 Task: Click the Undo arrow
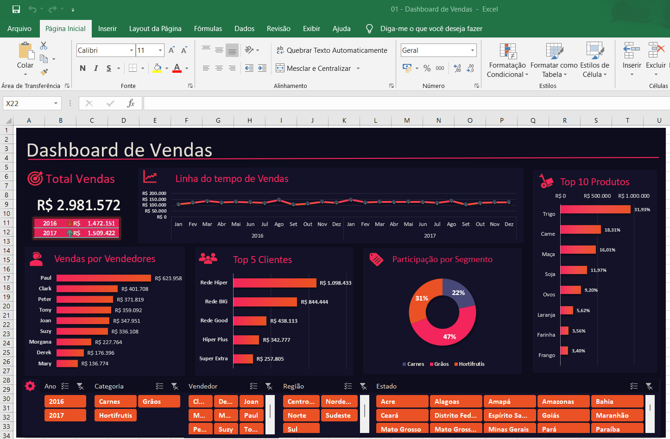(32, 9)
